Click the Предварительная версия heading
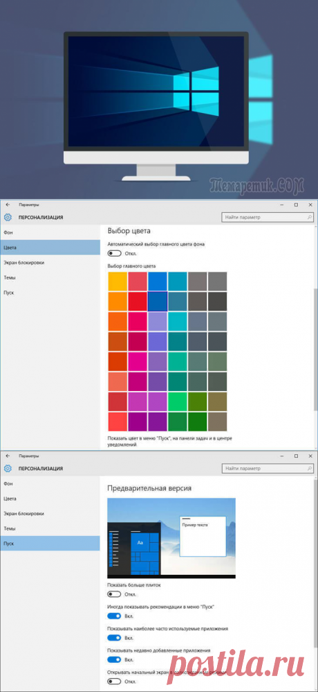318x692 pixels. coord(149,488)
